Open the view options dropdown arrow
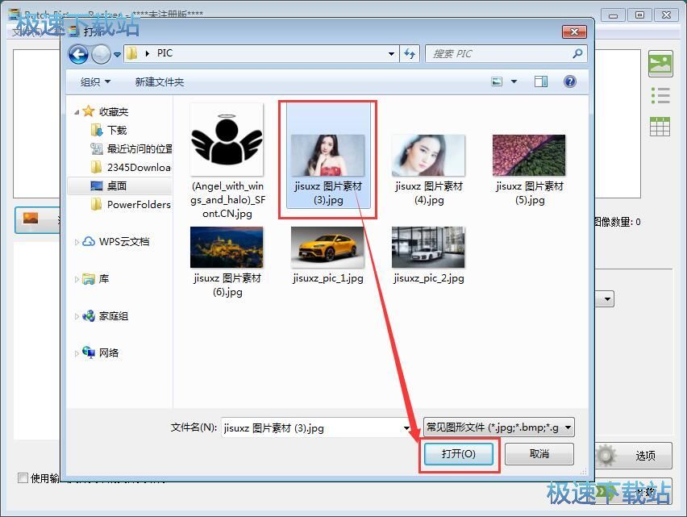This screenshot has width=687, height=517. coord(514,81)
